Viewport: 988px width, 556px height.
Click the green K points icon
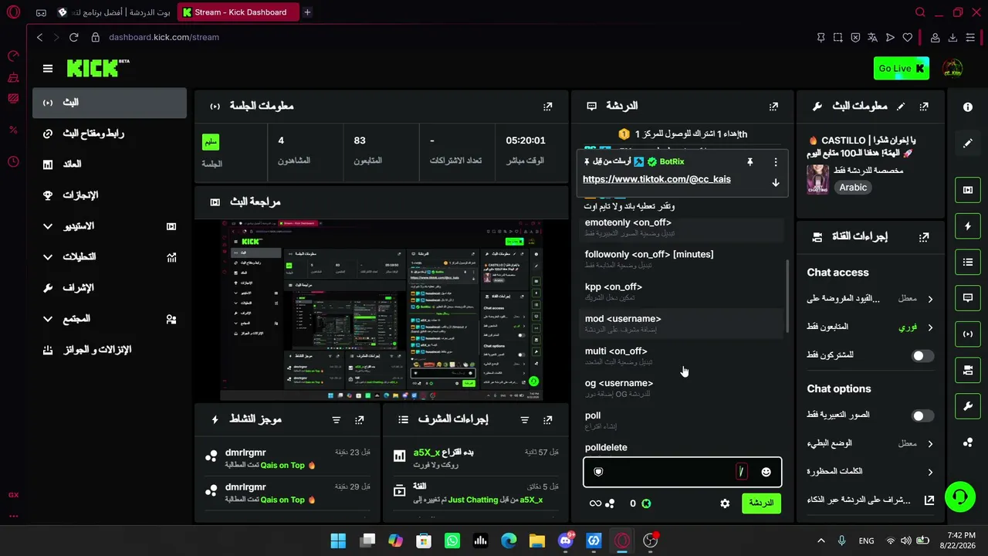coord(646,503)
